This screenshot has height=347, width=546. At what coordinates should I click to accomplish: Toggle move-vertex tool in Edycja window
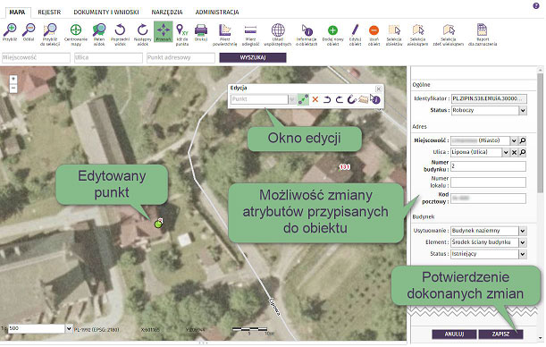[x=303, y=99]
